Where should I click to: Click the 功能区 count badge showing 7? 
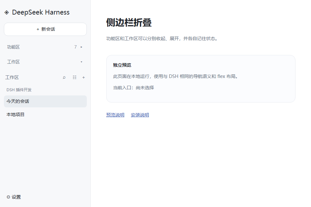75,47
